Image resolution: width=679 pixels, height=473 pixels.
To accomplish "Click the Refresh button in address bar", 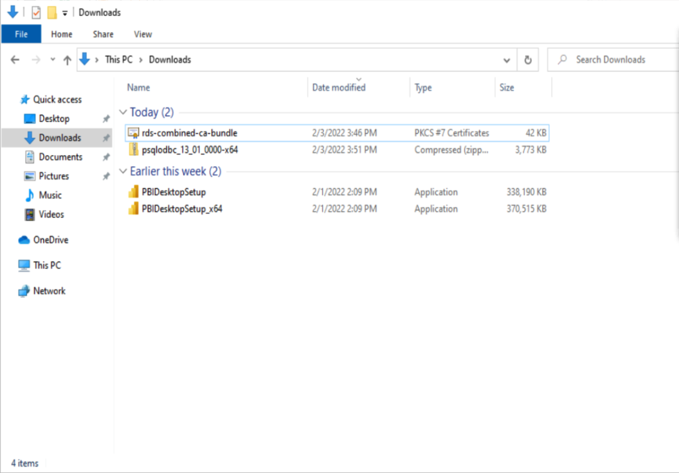I will [528, 60].
